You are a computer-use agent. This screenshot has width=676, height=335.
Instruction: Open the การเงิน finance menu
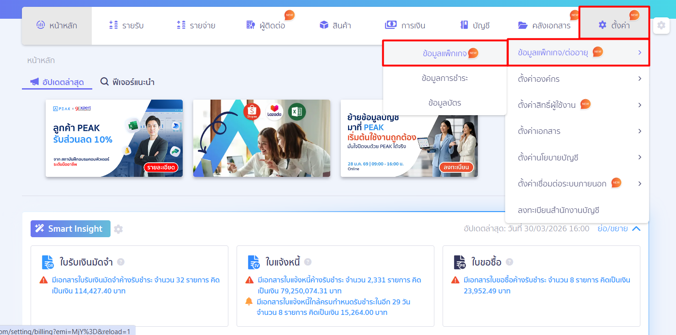405,26
